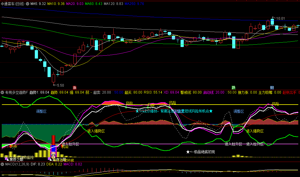Open the dropdown beside 中通客车(日线) title
The height and width of the screenshot is (177, 300).
coord(28,4)
